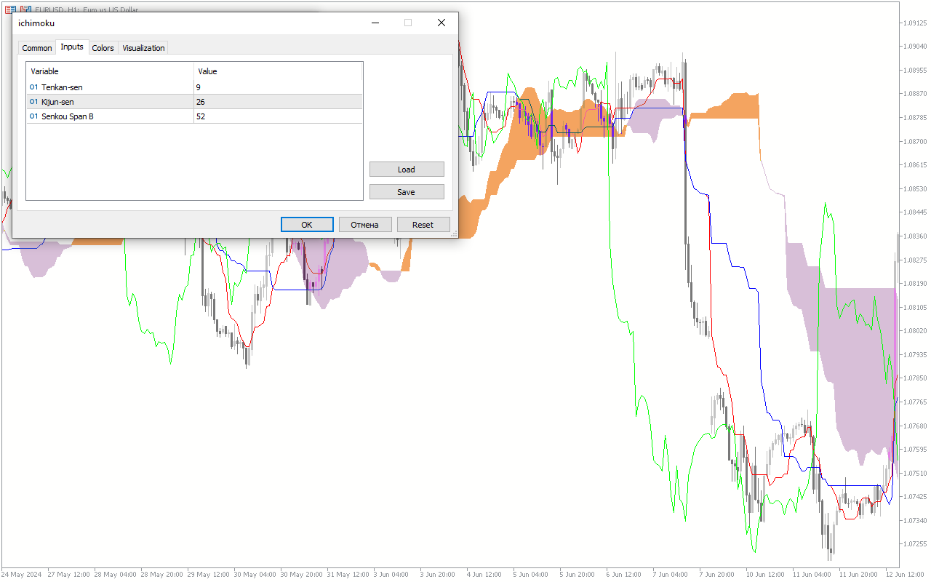931x582 pixels.
Task: Select the Kijun-sen variable row
Action: 194,102
